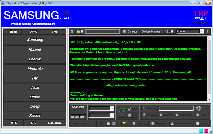Click the Clean up button

[x=140, y=123]
